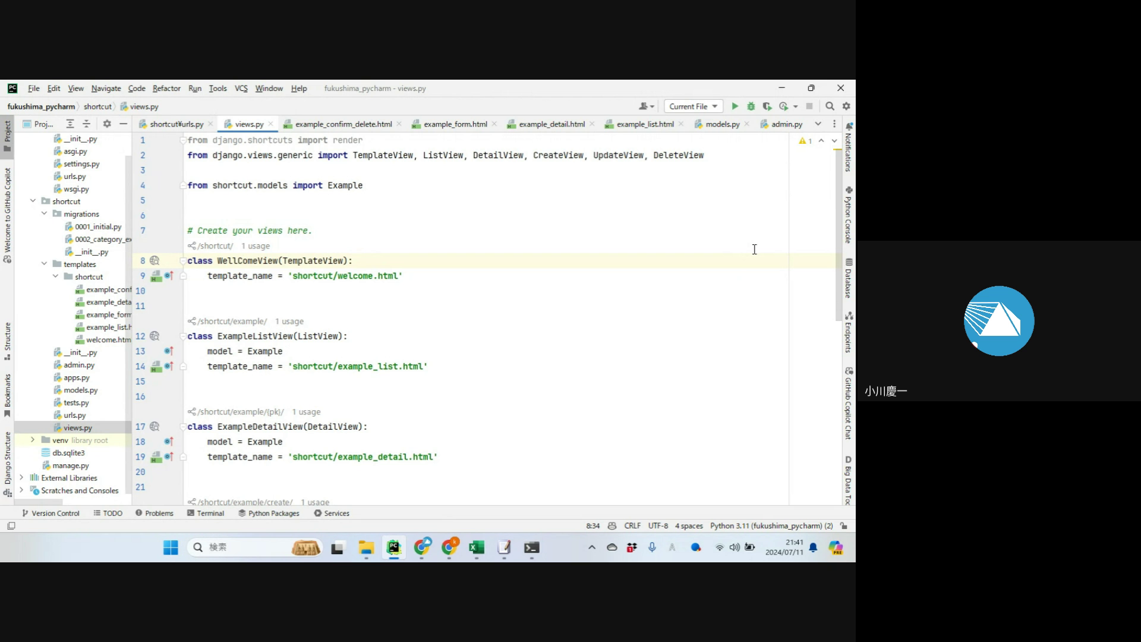Expand the venv library root folder
1141x642 pixels.
pos(33,440)
